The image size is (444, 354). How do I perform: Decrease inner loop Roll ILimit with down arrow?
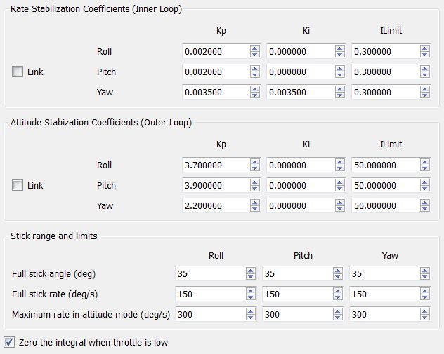click(425, 55)
